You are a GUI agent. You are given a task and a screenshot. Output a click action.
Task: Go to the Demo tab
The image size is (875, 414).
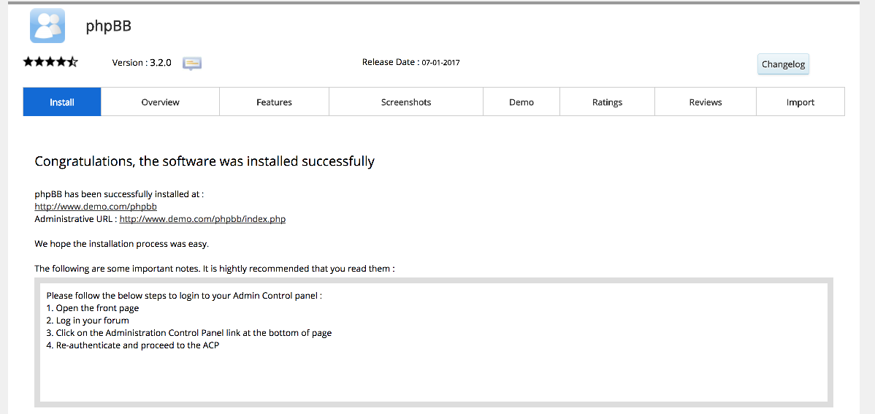click(521, 102)
